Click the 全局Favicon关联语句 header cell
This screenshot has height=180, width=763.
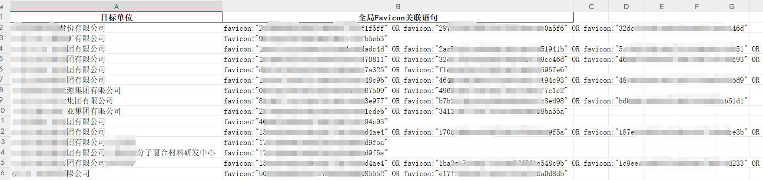pyautogui.click(x=398, y=18)
